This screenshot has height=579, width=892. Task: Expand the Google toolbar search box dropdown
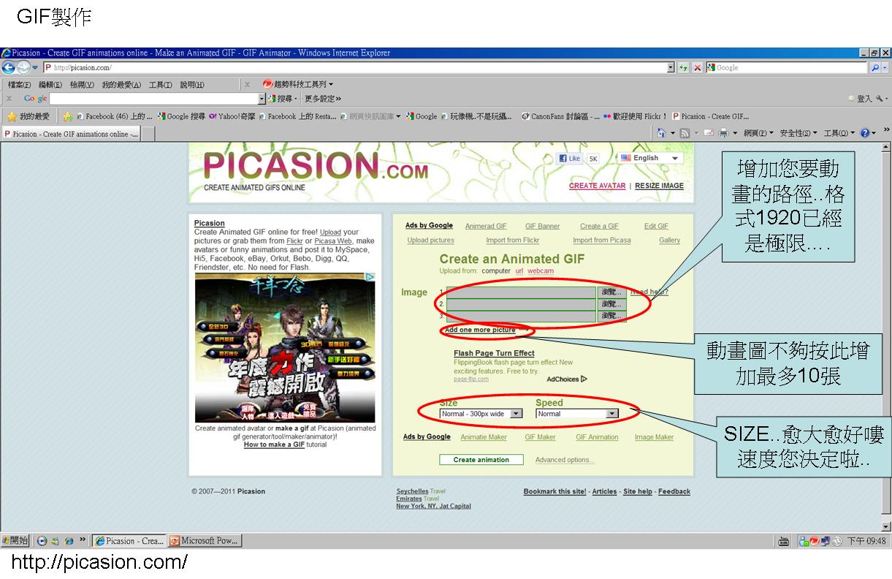262,99
